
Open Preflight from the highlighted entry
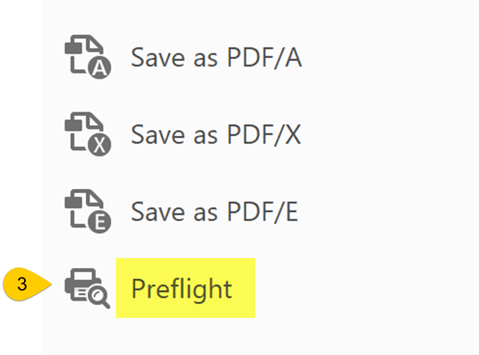[182, 288]
